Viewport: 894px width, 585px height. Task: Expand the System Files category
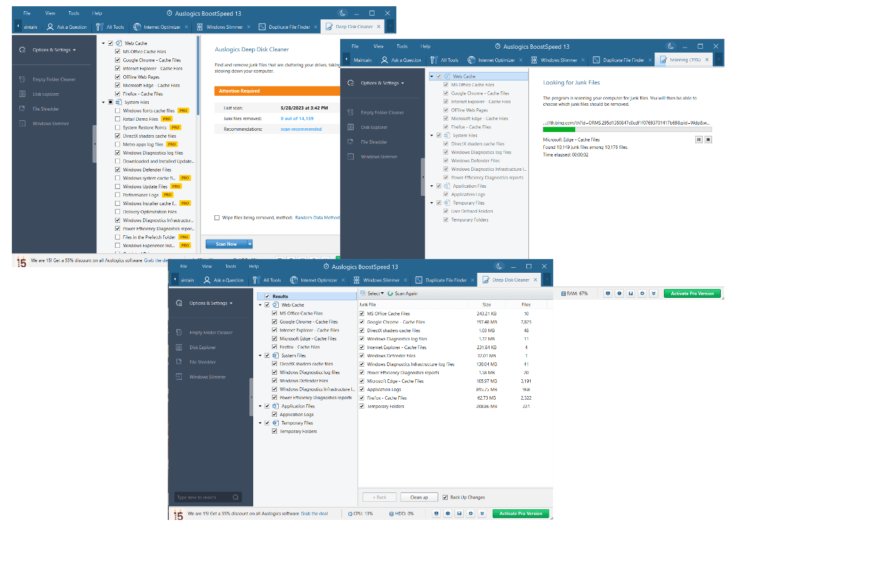pos(259,355)
